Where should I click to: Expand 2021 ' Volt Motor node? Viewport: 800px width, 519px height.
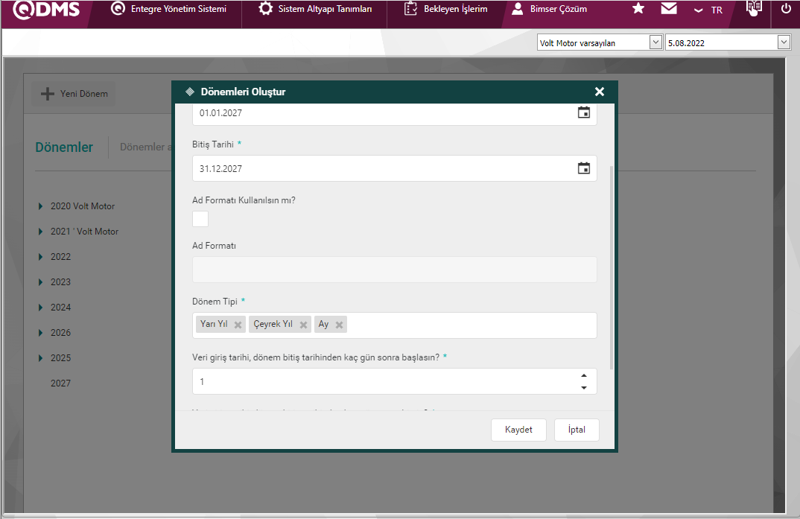pyautogui.click(x=40, y=232)
